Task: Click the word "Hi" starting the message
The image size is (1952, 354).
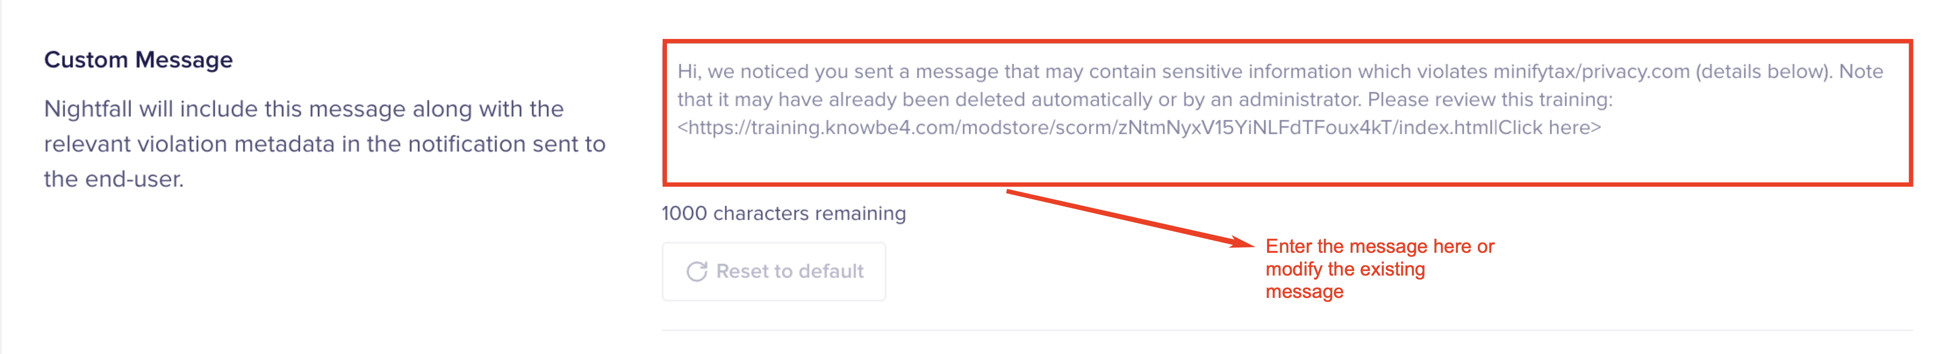Action: 687,72
